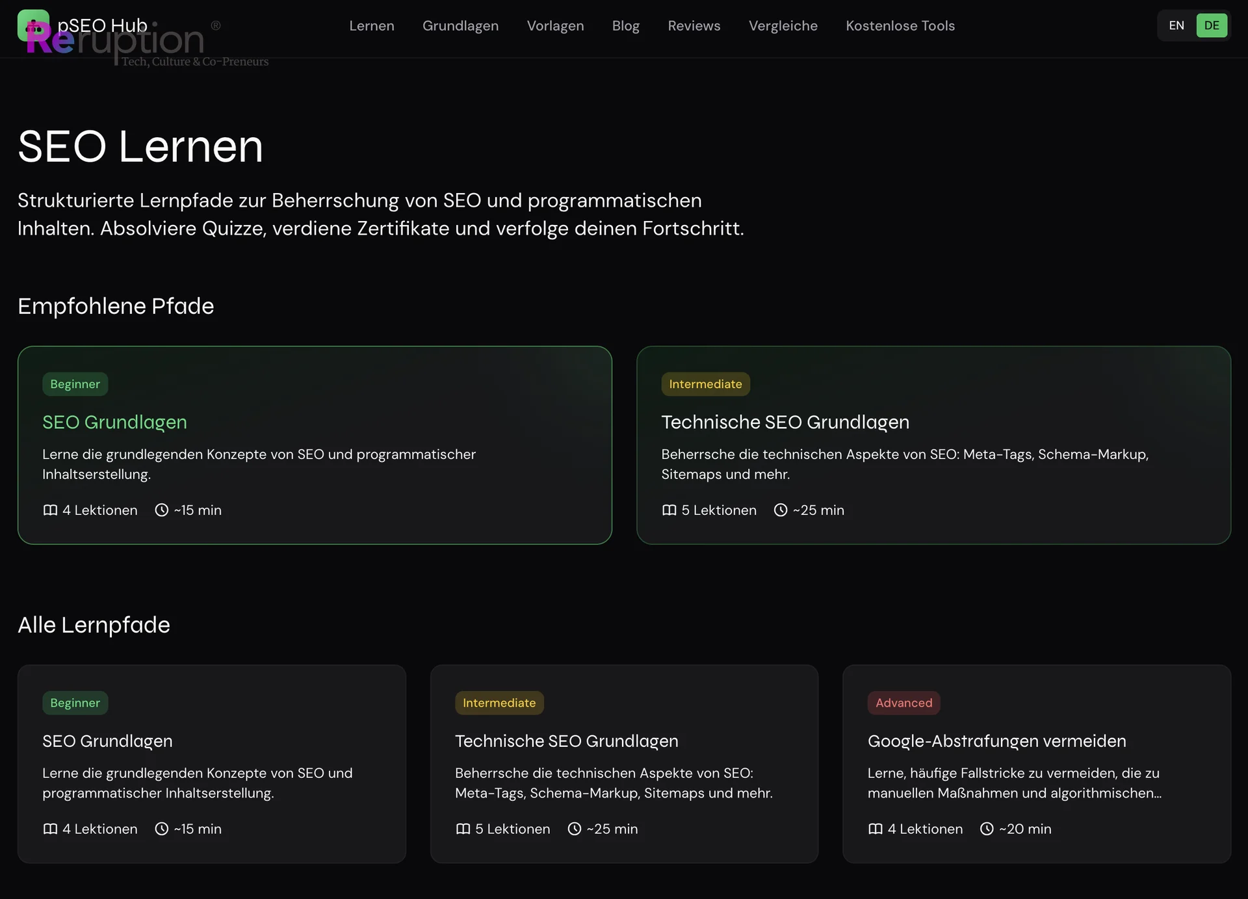The height and width of the screenshot is (899, 1248).
Task: Switch language to EN
Action: (x=1176, y=25)
